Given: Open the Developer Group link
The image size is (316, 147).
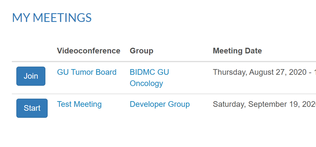Looking at the screenshot, I should (x=160, y=104).
